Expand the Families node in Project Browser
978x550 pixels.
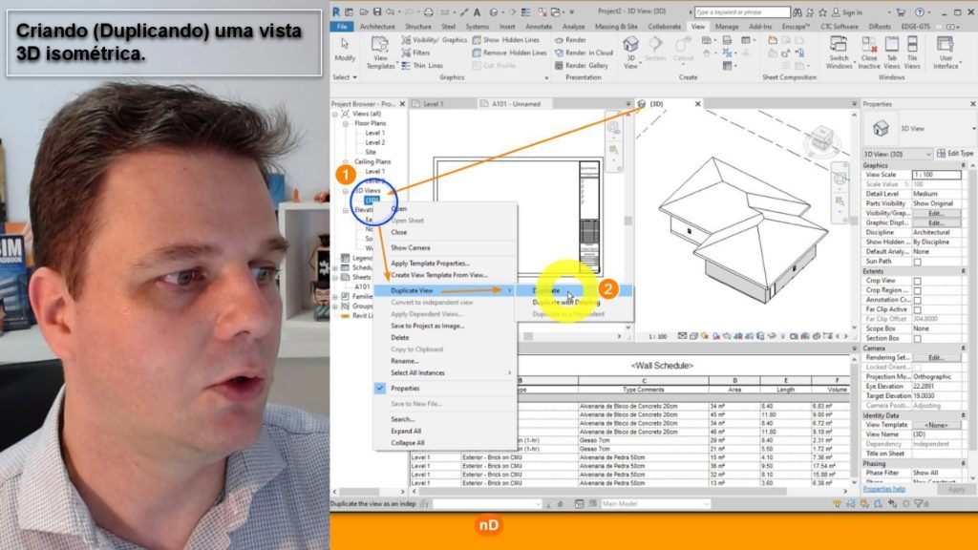tap(336, 296)
